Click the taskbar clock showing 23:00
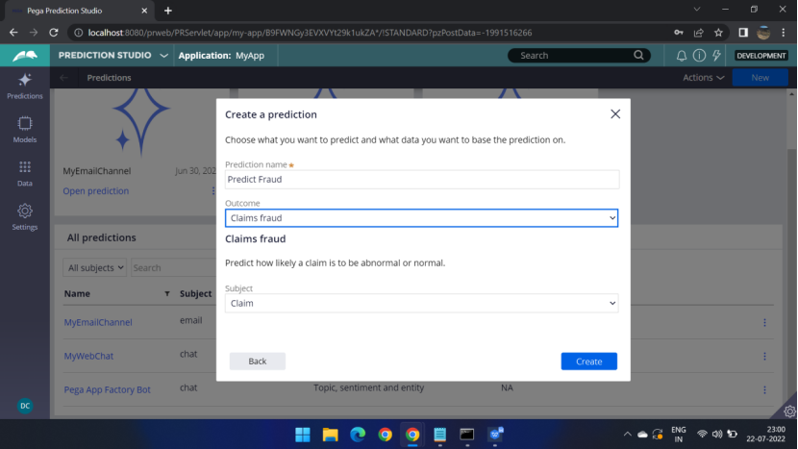The width and height of the screenshot is (798, 449). (x=765, y=435)
